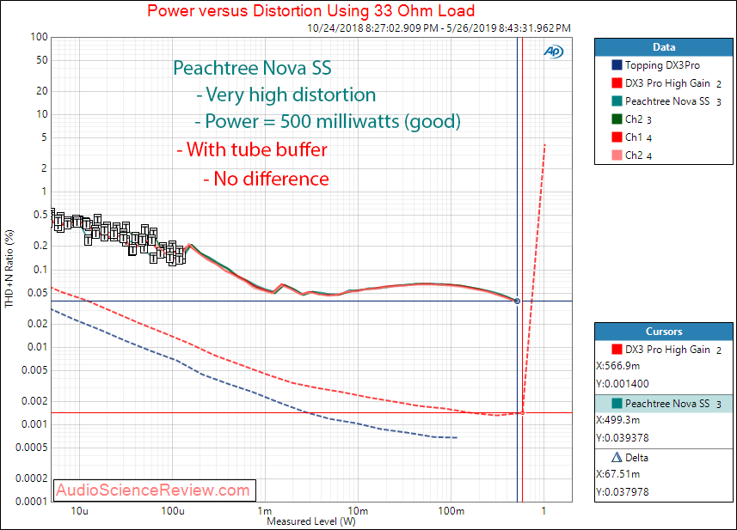Select Ch2 4 legend entry text

(638, 155)
